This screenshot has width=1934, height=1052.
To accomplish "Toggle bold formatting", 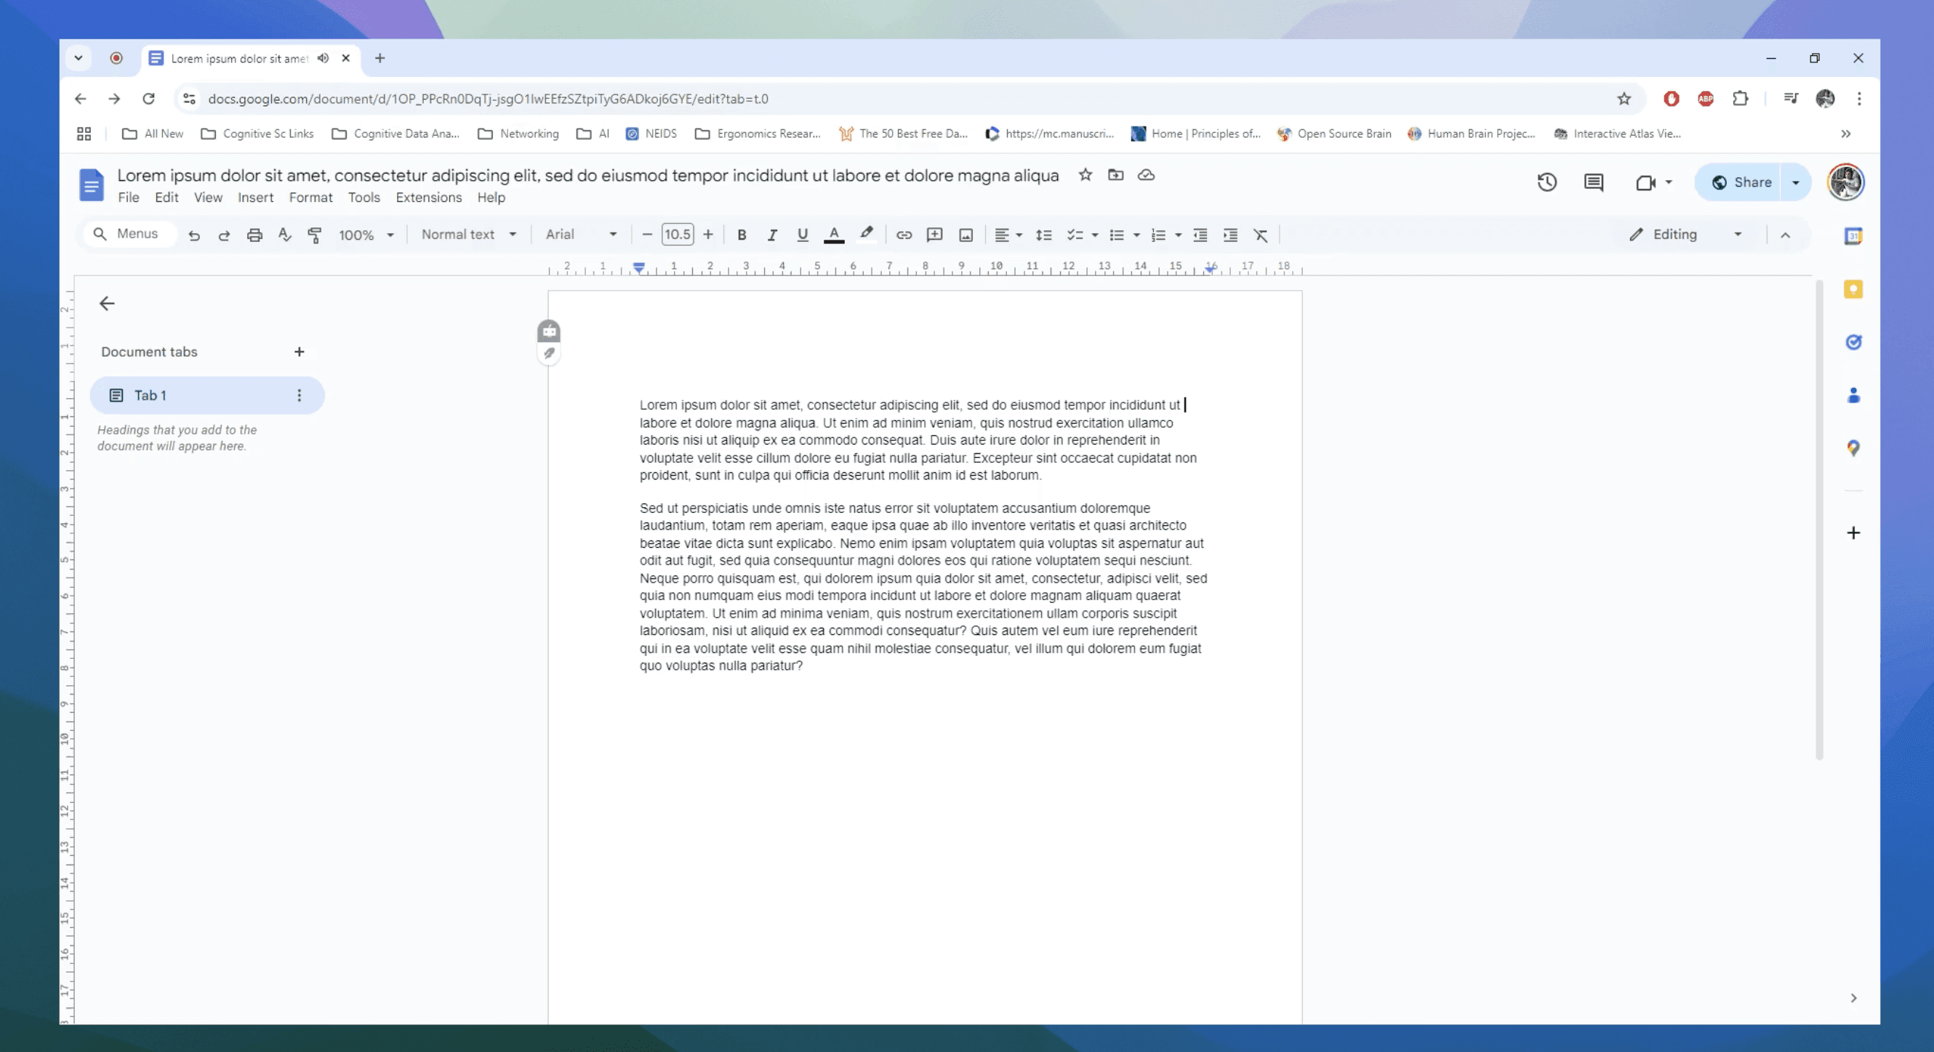I will [742, 234].
